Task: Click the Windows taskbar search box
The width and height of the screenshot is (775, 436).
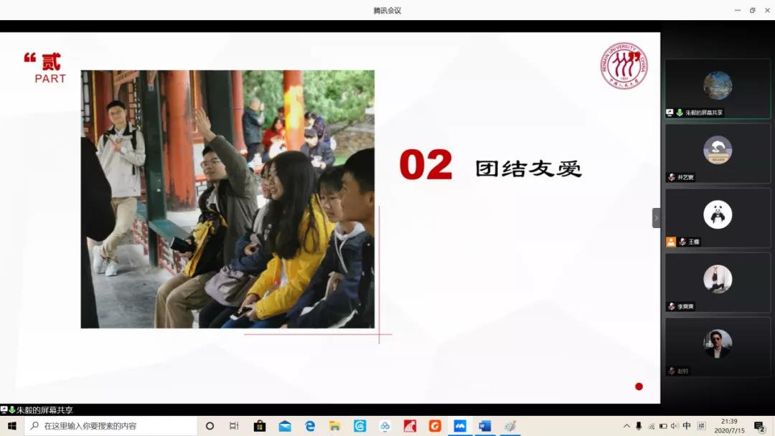Action: pos(111,426)
